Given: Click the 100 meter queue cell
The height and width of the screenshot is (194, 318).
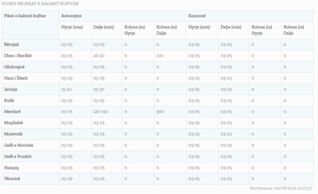Looking at the screenshot, I should tap(160, 56).
